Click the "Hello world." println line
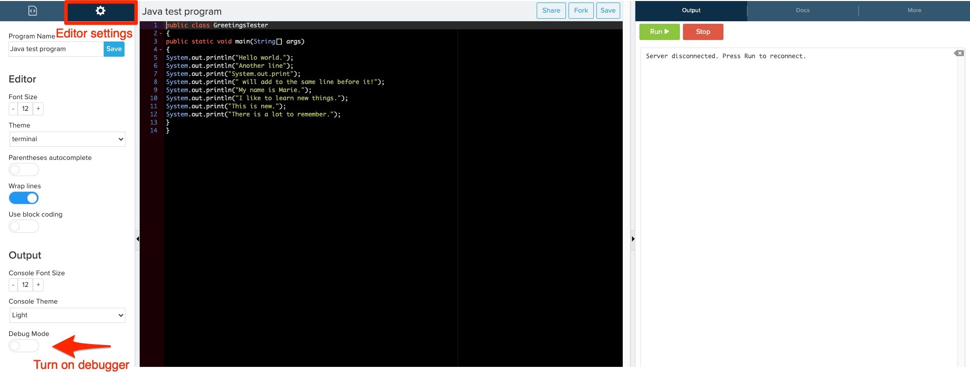The height and width of the screenshot is (376, 970). [229, 58]
